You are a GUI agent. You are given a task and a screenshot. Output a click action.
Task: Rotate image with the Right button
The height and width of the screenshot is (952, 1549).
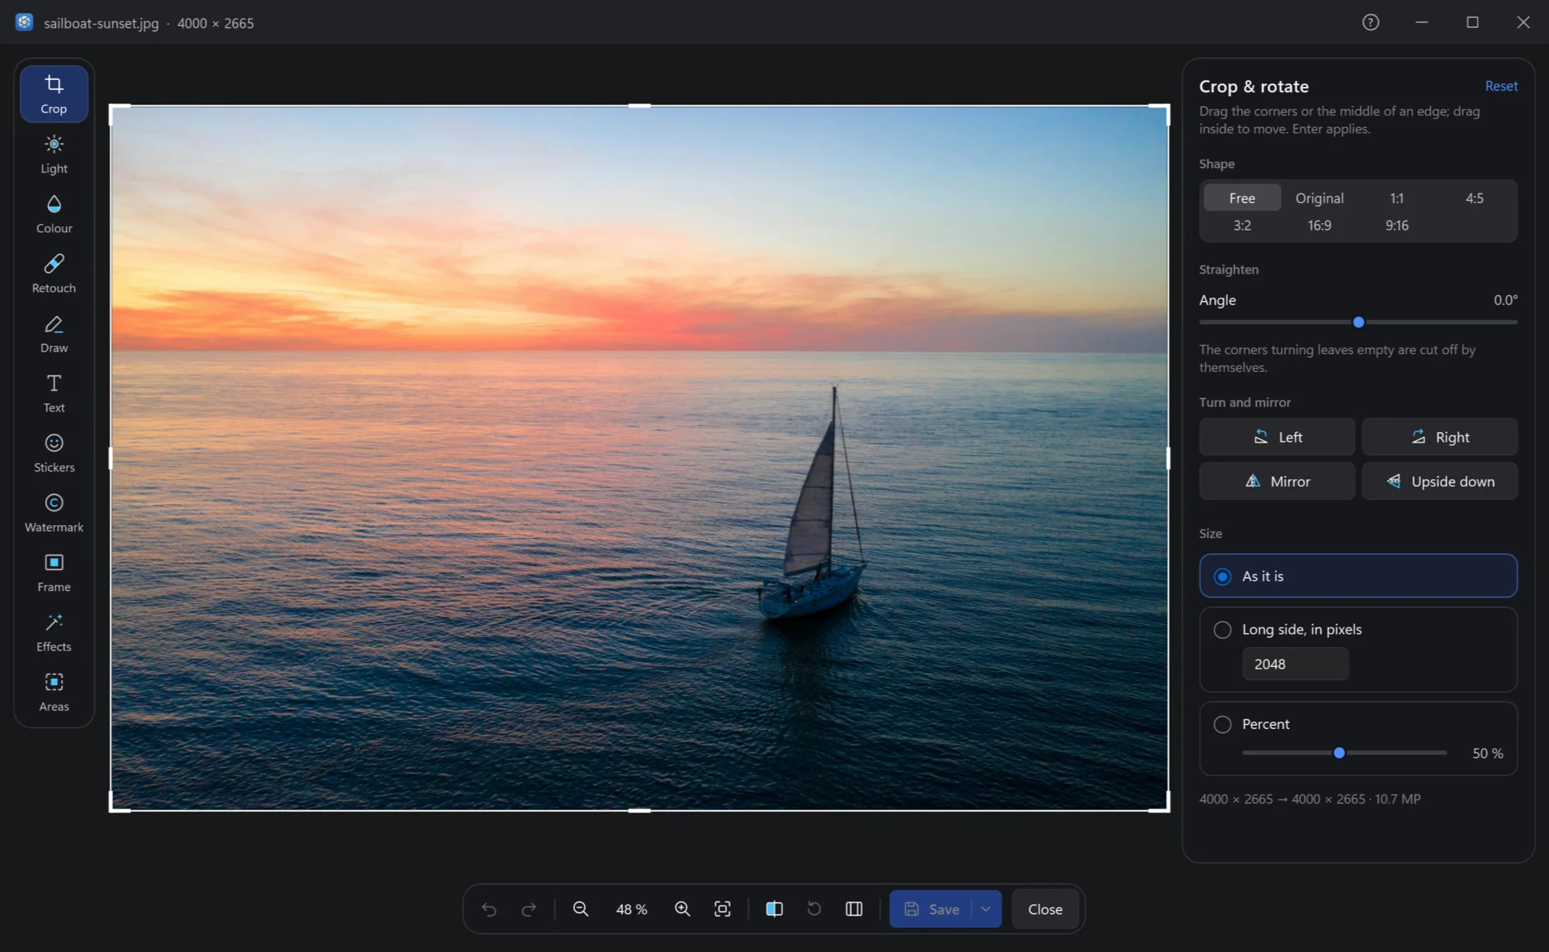tap(1439, 437)
